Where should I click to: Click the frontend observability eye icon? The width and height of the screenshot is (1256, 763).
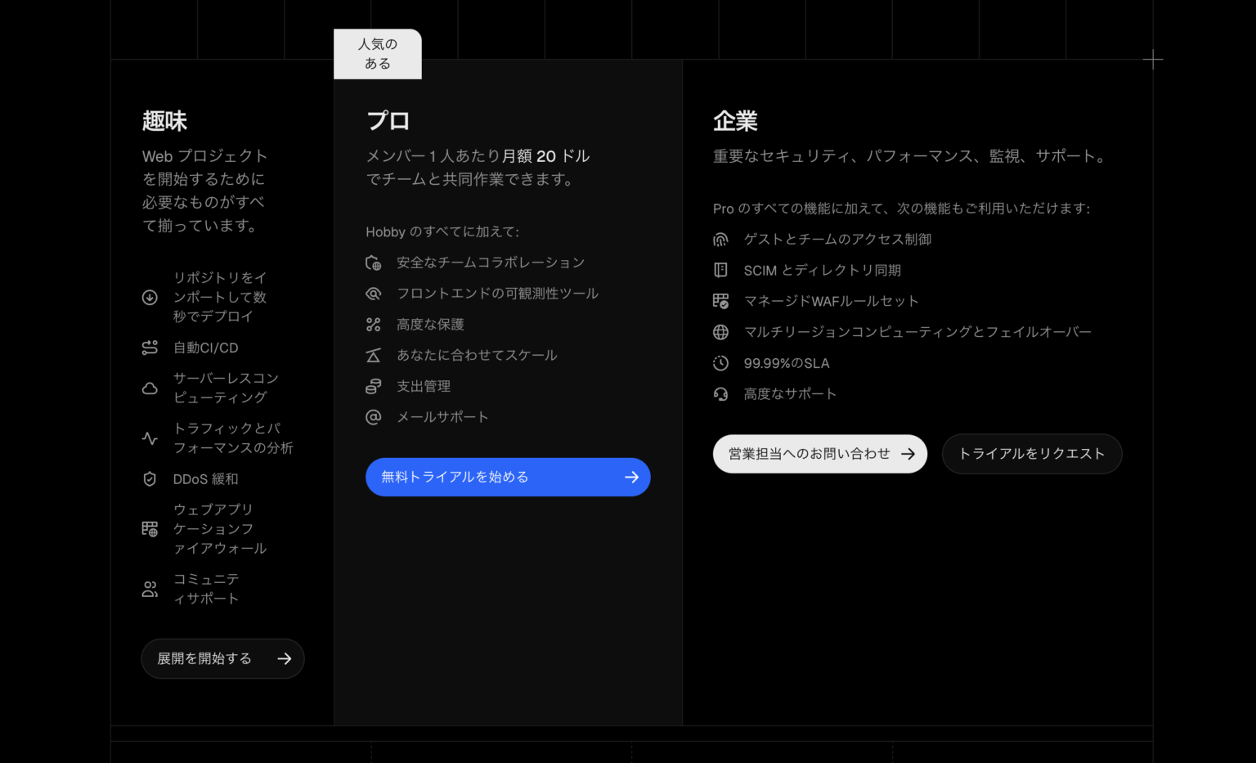tap(374, 293)
